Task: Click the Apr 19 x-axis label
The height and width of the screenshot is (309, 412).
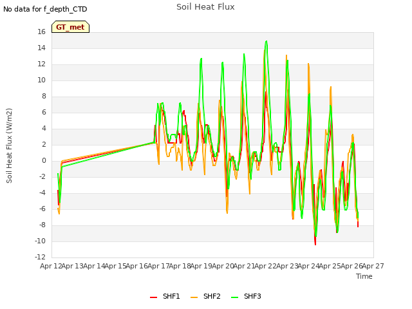Action: tap(201, 266)
